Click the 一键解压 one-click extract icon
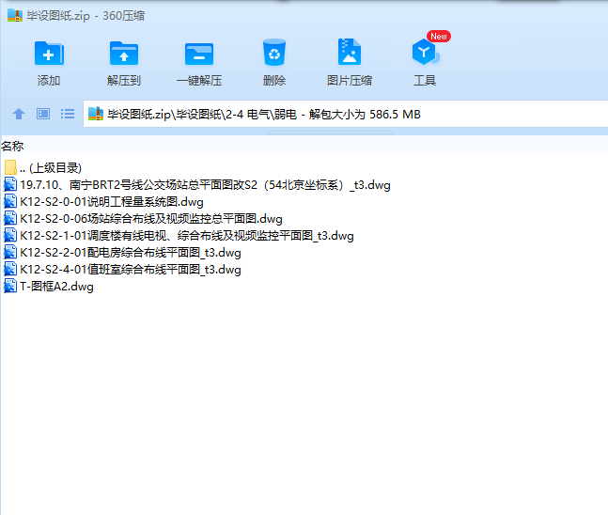 click(x=199, y=54)
